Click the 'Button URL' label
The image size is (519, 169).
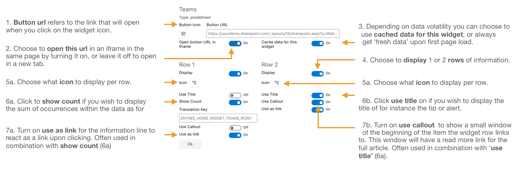(x=217, y=25)
